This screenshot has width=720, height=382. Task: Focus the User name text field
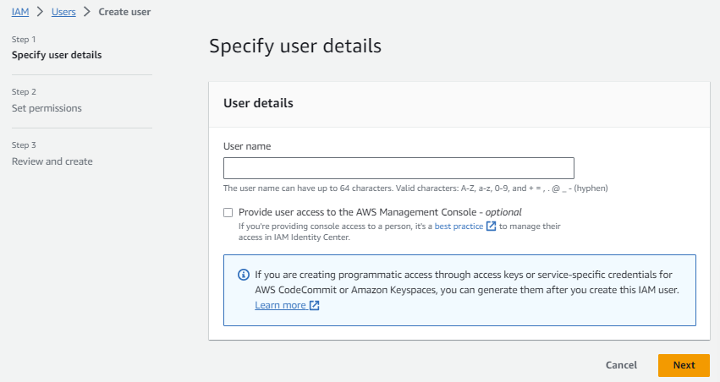[398, 167]
